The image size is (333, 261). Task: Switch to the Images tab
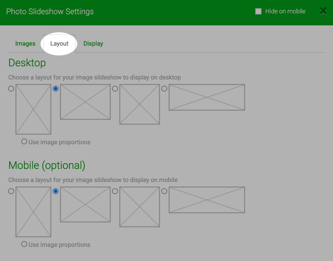25,44
